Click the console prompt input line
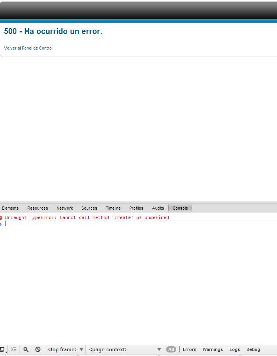The image size is (277, 356). [138, 224]
